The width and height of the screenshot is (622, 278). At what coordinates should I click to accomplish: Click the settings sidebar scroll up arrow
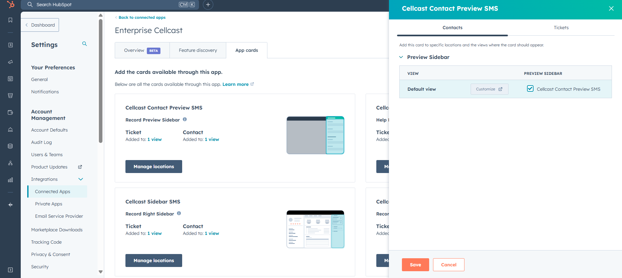click(x=100, y=15)
